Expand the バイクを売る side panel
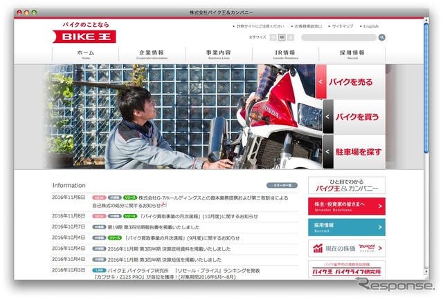This screenshot has width=443, height=299. (350, 82)
